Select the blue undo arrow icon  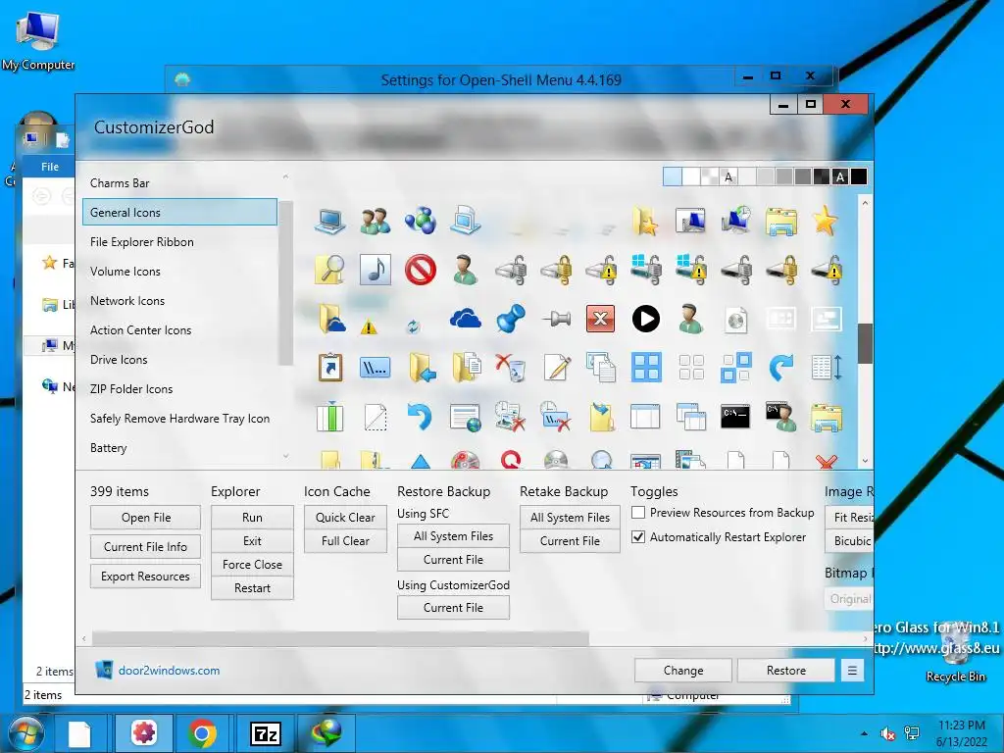click(420, 417)
